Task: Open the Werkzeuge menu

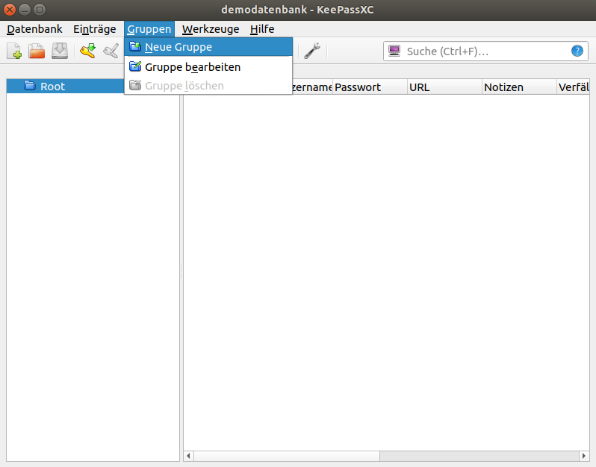Action: (211, 29)
